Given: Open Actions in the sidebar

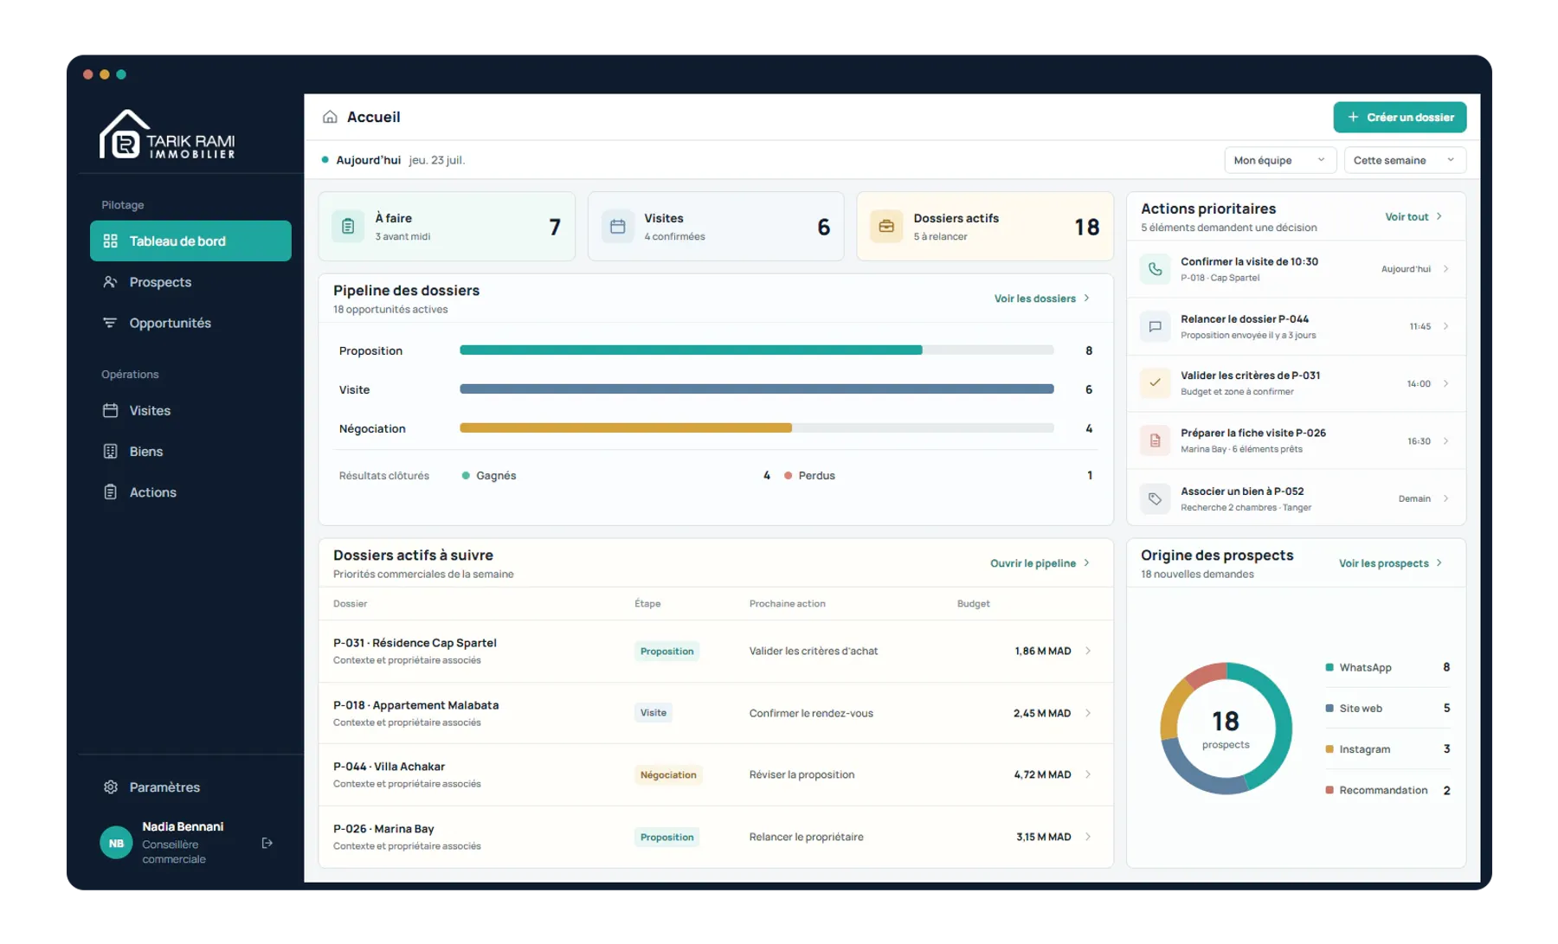Looking at the screenshot, I should [190, 491].
